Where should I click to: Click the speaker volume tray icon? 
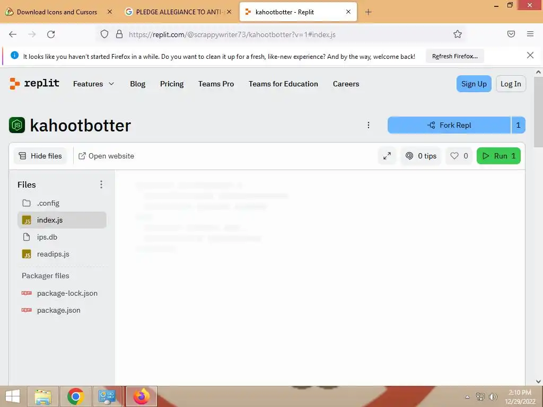tap(493, 396)
